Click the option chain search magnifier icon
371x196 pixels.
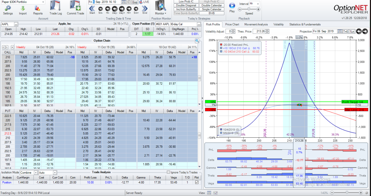point(197,41)
